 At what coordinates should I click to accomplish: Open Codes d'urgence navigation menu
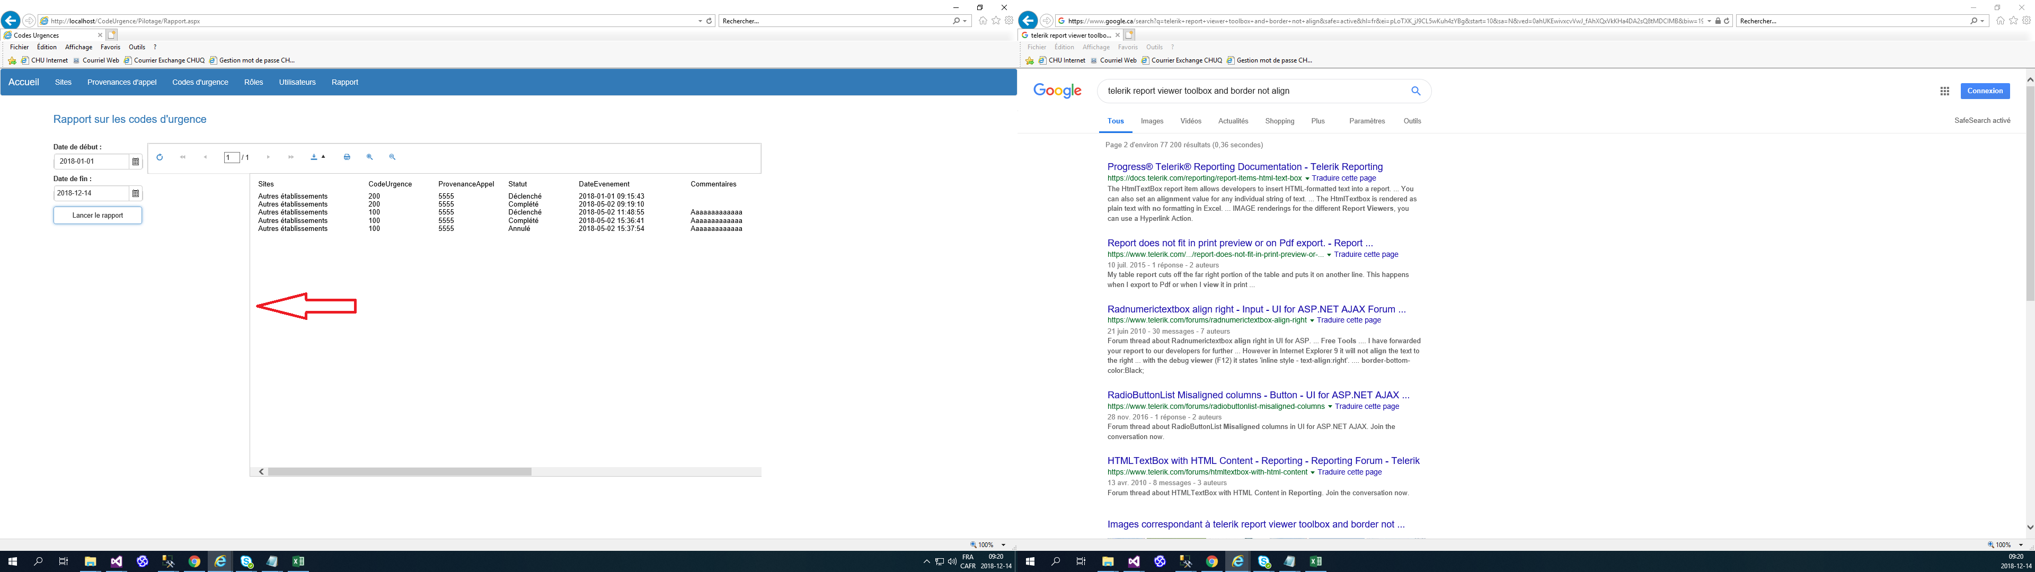tap(200, 82)
